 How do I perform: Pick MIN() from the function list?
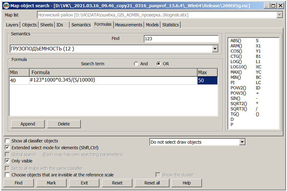pos(235,77)
